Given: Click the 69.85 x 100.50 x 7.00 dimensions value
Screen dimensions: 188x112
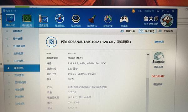Looking at the screenshot, I should [x=82, y=74].
